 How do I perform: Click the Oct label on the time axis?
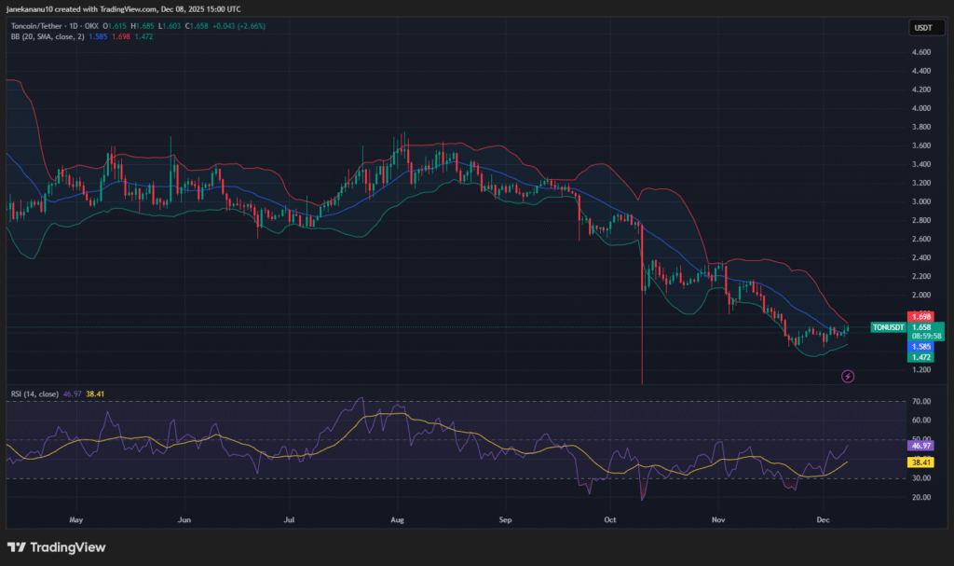point(610,517)
